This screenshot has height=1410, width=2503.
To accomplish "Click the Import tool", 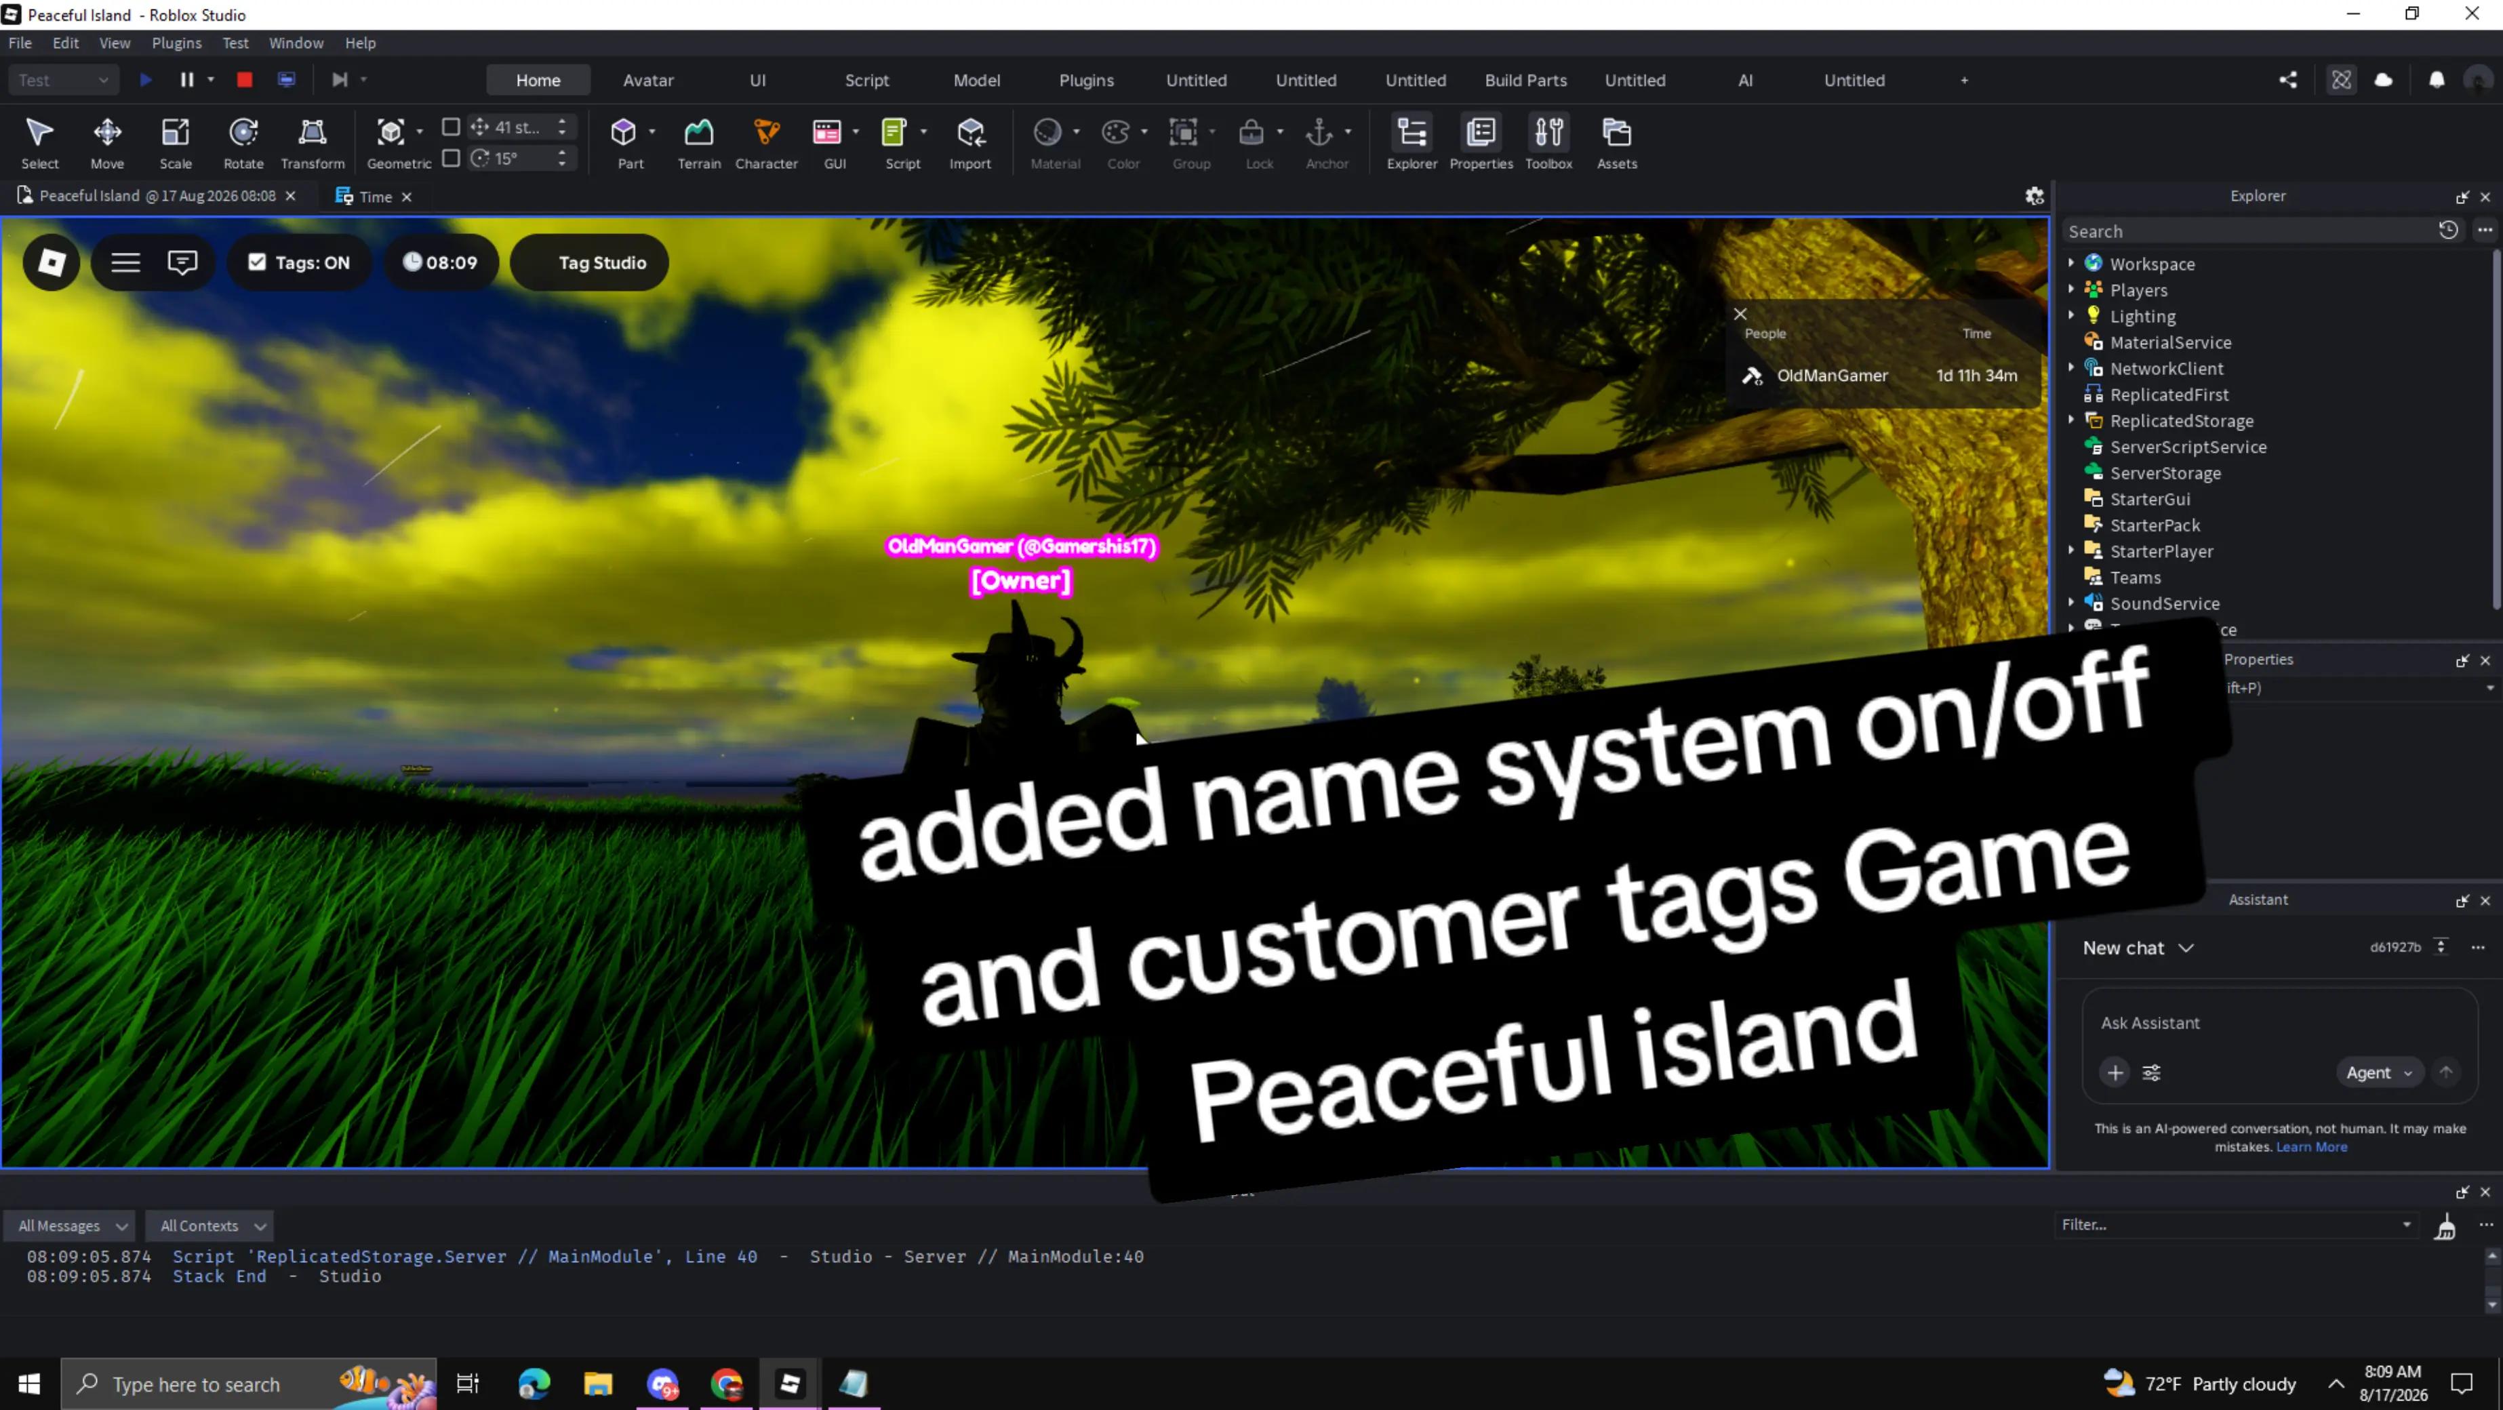I will pyautogui.click(x=969, y=142).
